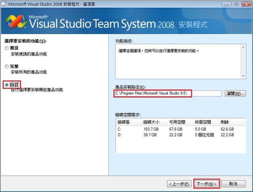
Task: Click the 瀏覽 browse button
Action: [x=235, y=93]
